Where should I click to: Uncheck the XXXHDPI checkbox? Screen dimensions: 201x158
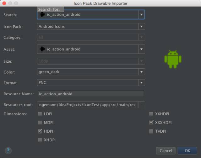pos(151,123)
